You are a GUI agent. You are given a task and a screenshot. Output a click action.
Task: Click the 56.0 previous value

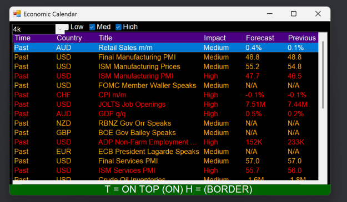click(295, 170)
